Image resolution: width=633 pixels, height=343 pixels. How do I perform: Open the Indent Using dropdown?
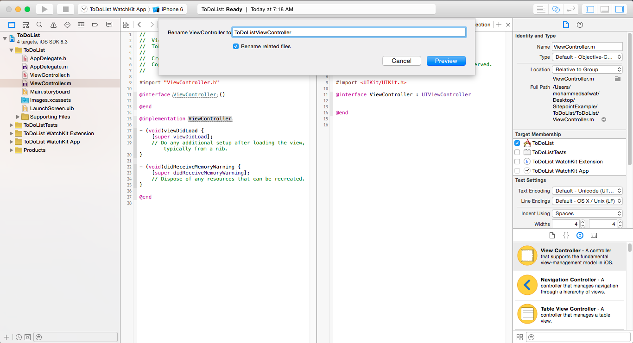click(x=587, y=213)
